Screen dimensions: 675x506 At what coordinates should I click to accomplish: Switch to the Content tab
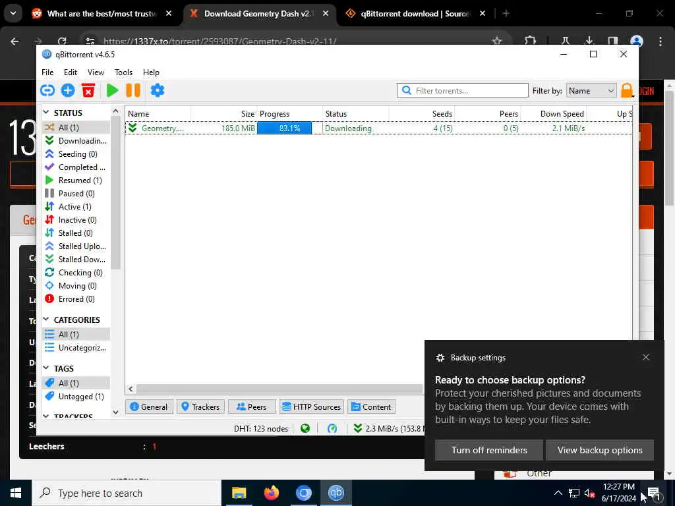coord(371,407)
